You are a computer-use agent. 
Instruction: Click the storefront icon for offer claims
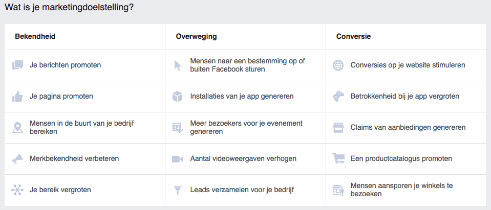coord(338,127)
